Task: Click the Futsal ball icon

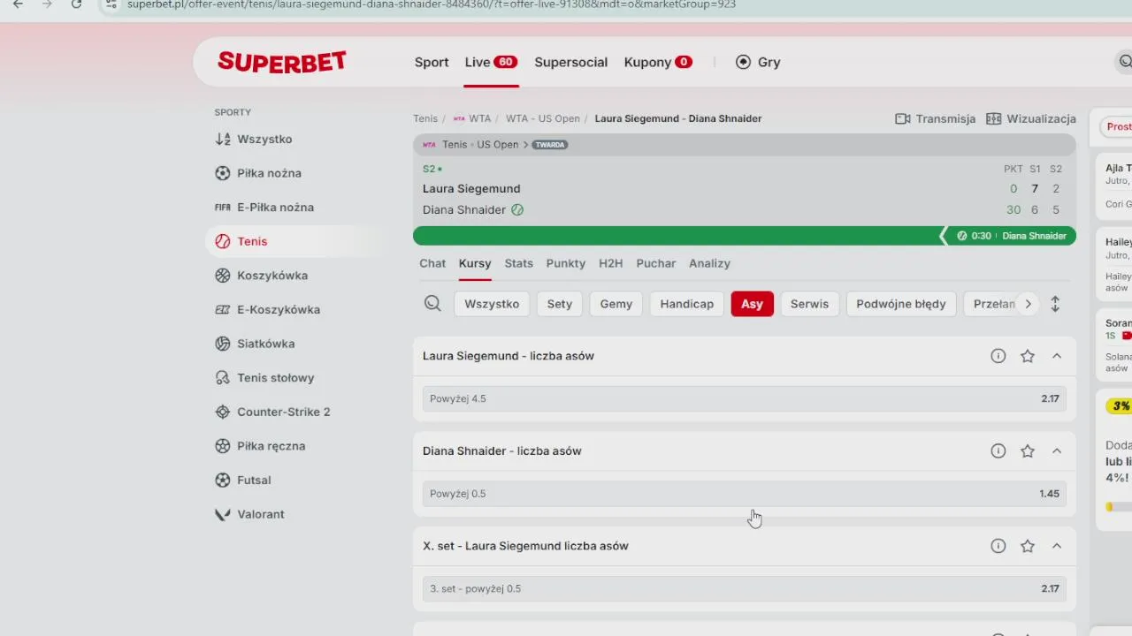Action: pos(223,481)
